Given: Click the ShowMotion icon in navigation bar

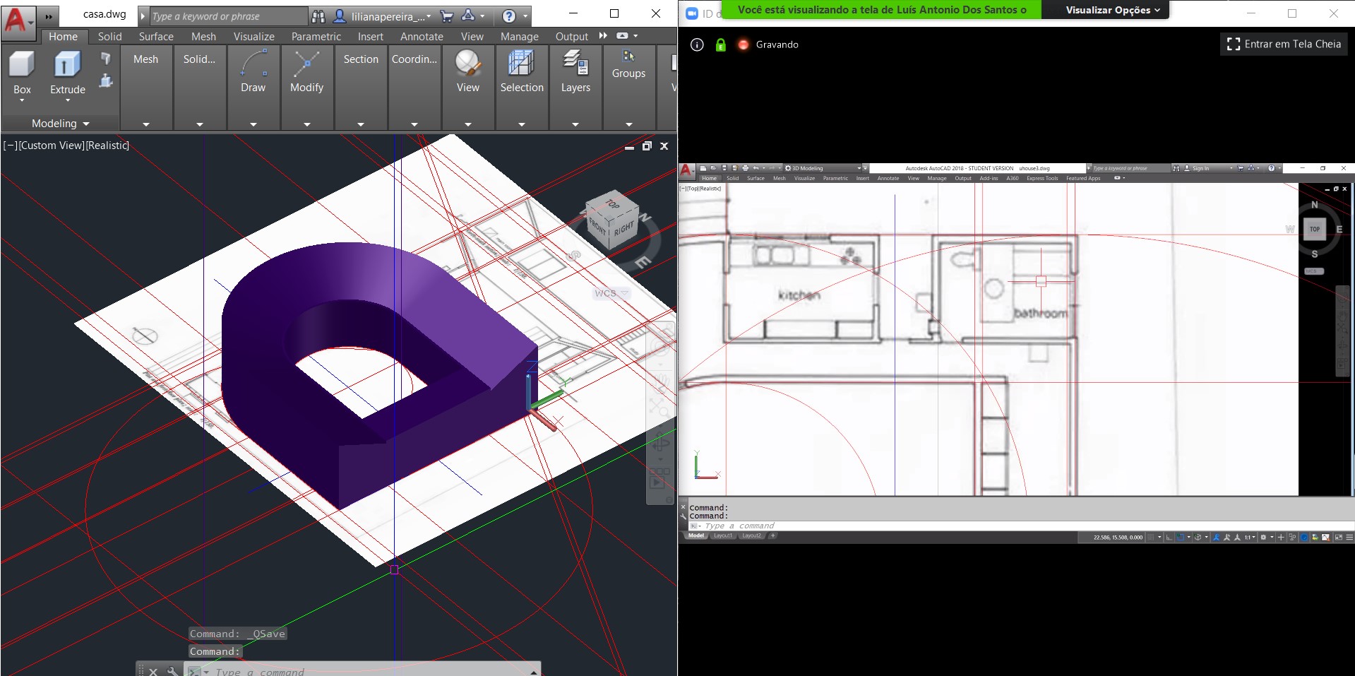Looking at the screenshot, I should (658, 482).
